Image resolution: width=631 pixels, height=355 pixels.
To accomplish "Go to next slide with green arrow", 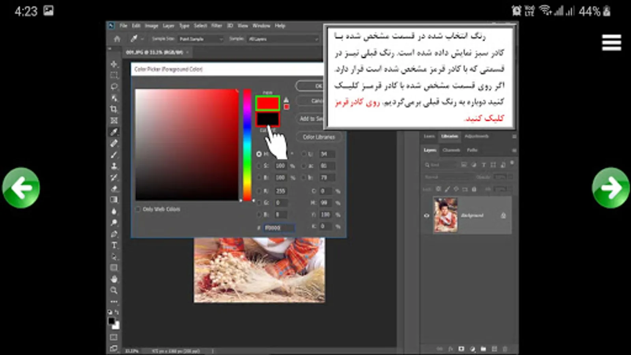I will [610, 188].
